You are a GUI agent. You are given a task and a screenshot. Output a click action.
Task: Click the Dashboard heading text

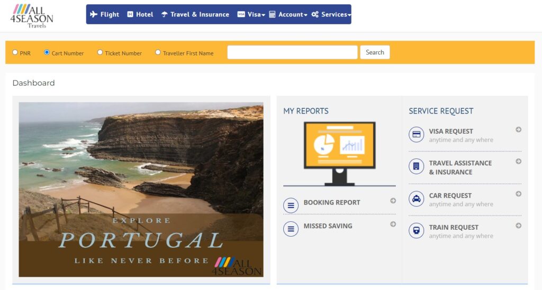pos(33,83)
